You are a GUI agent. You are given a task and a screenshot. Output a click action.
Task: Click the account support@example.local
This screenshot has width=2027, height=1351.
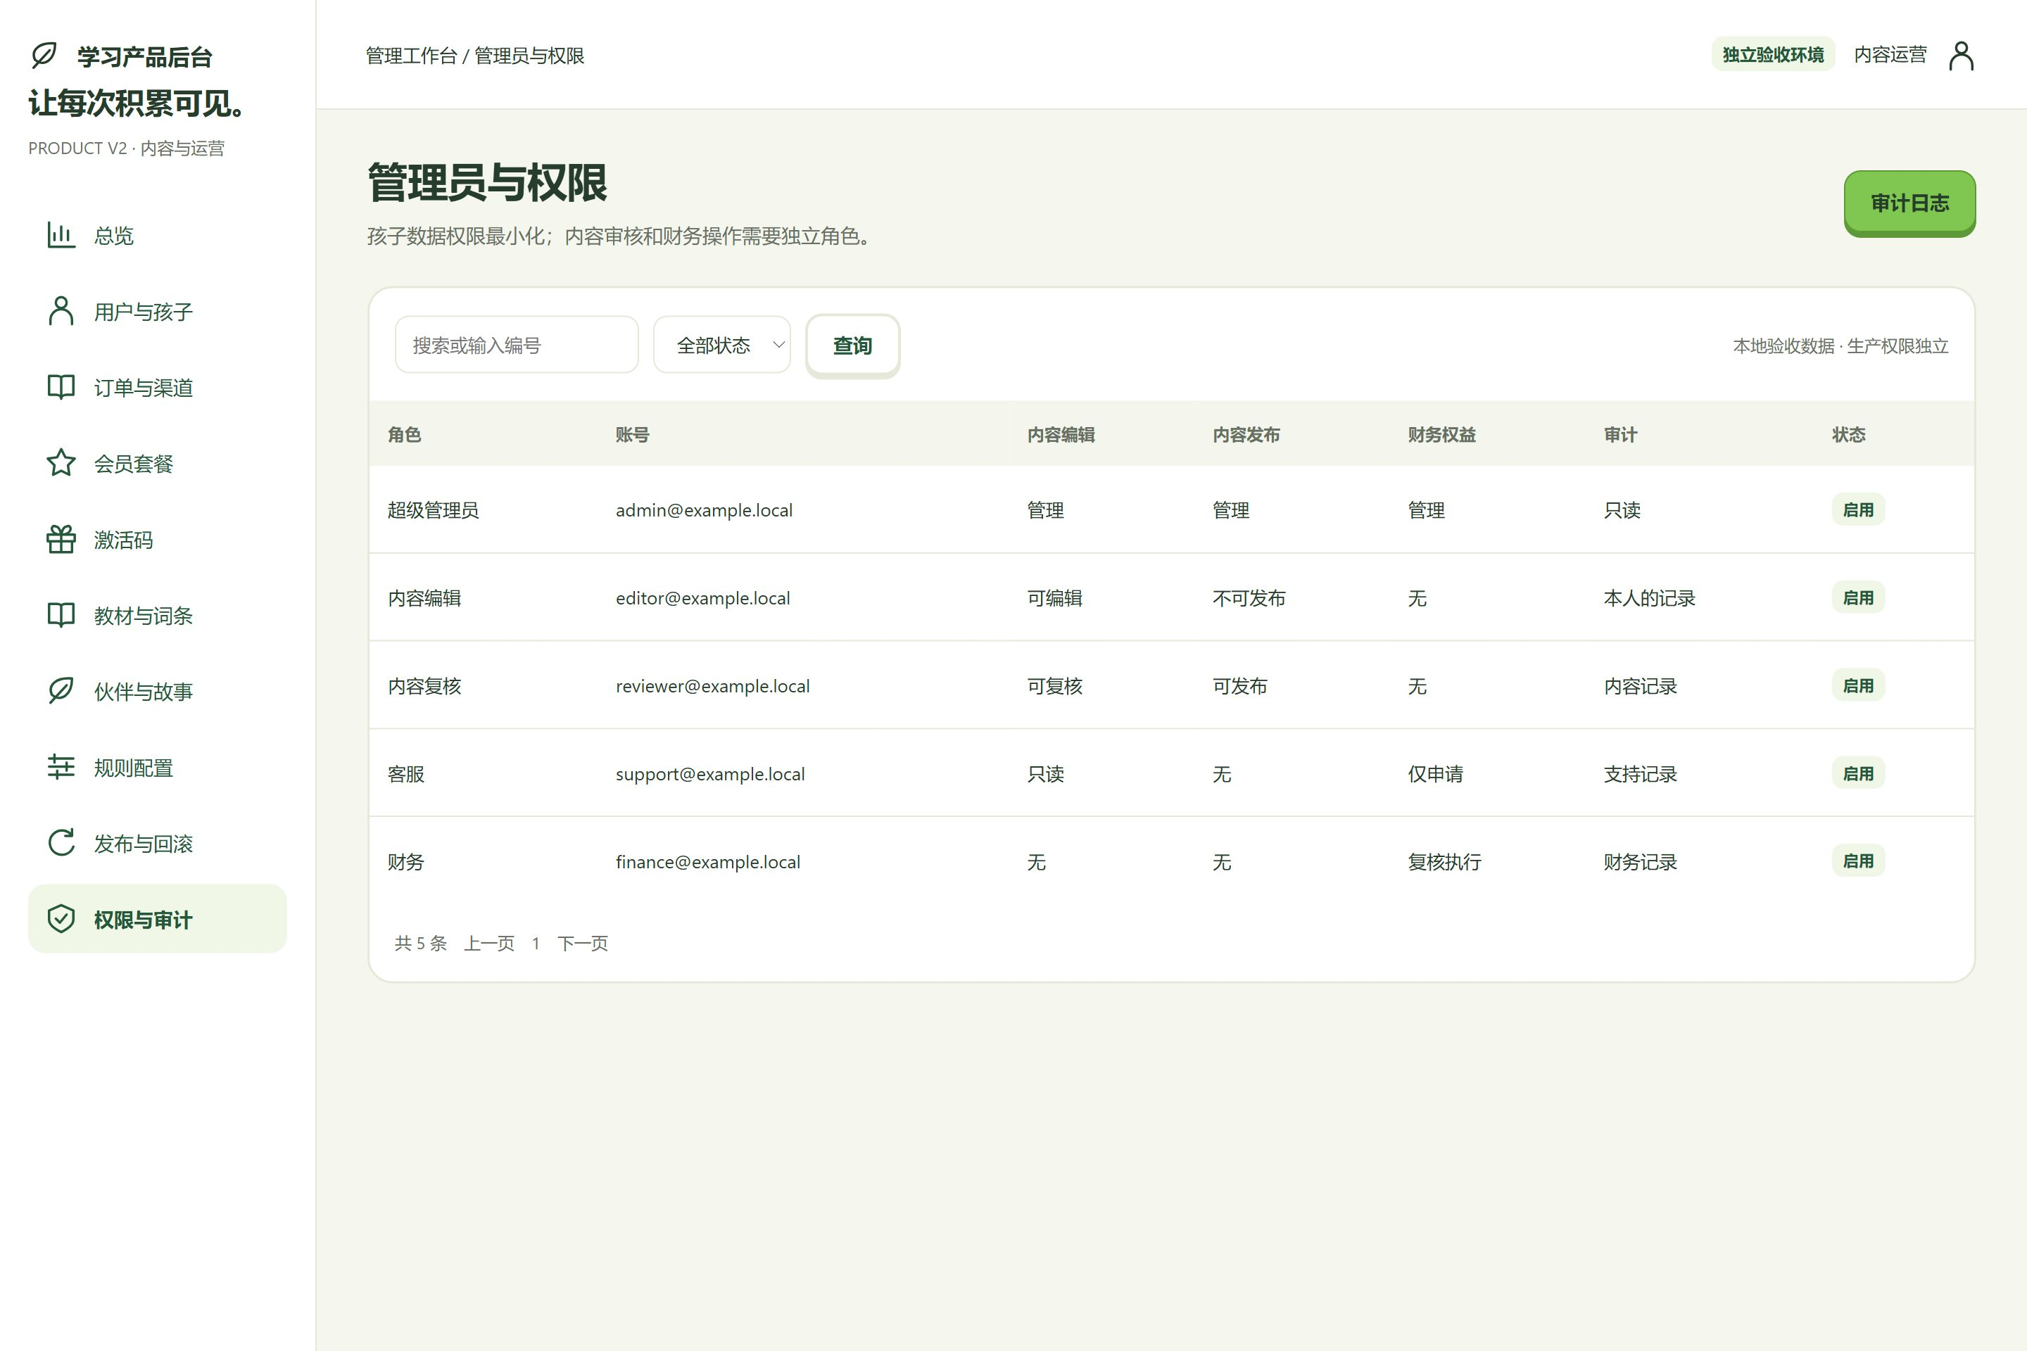point(710,774)
